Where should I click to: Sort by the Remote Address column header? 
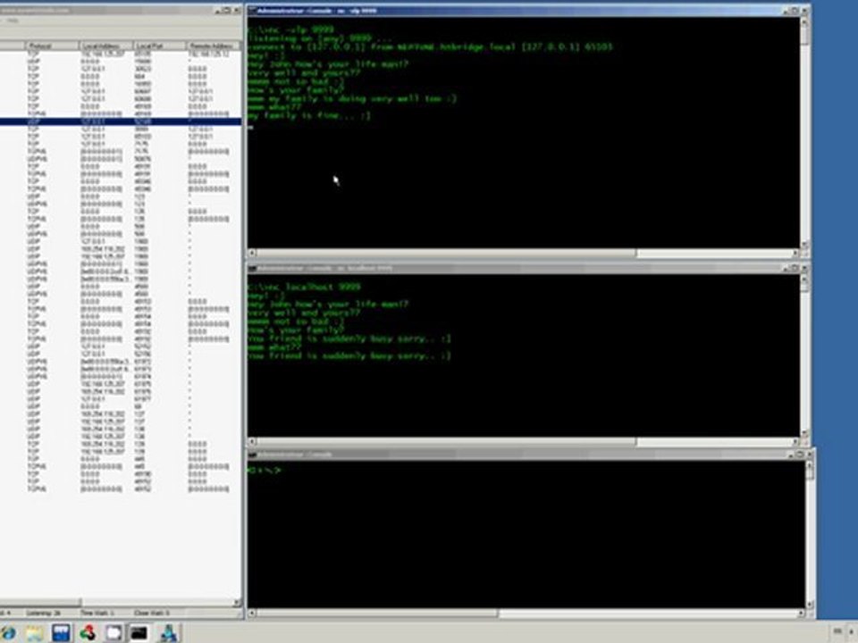(213, 46)
